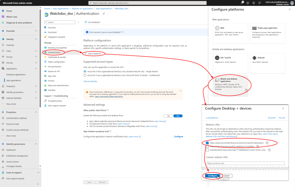295x187 pixels.
Task: Collapse the app menu with double-chevron icon
Action: [78, 22]
